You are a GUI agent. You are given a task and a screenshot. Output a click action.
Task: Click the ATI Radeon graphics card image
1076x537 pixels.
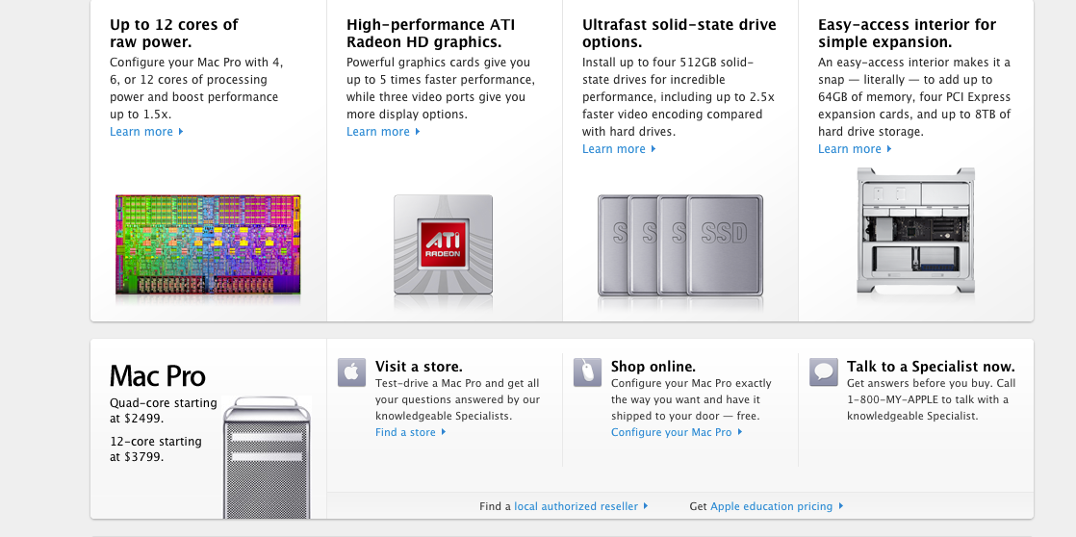(444, 244)
